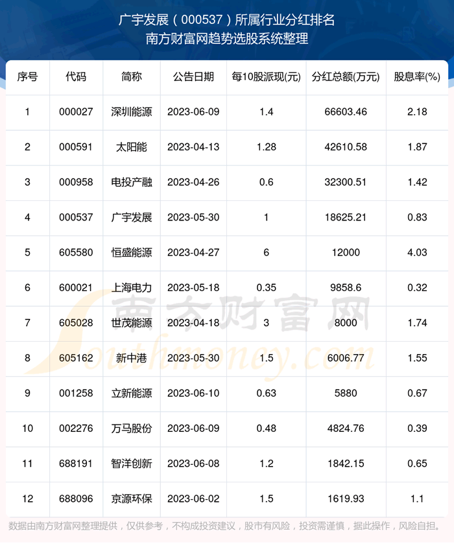Click the 新中港 stock name
This screenshot has height=555, width=454.
pos(132,358)
